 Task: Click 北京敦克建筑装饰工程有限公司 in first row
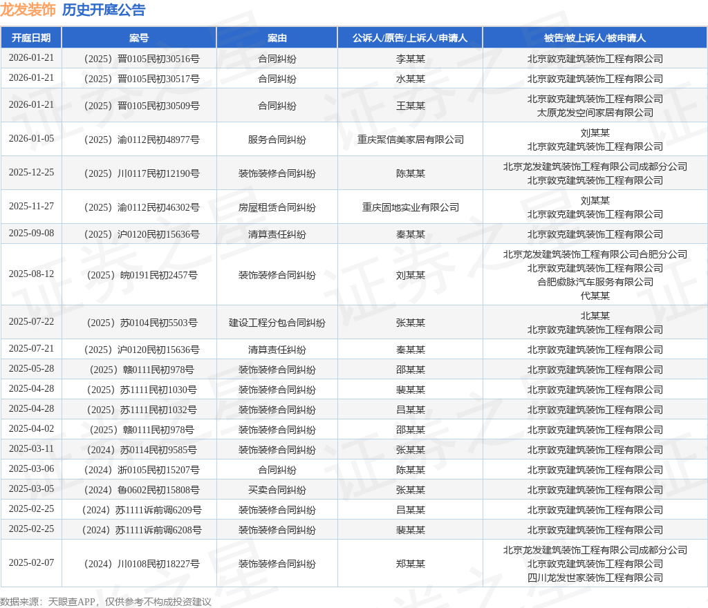(595, 59)
